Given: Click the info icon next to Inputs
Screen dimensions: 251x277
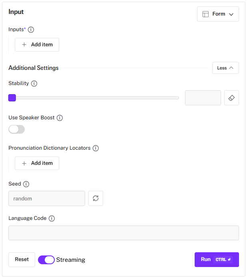Looking at the screenshot, I should coord(31,30).
